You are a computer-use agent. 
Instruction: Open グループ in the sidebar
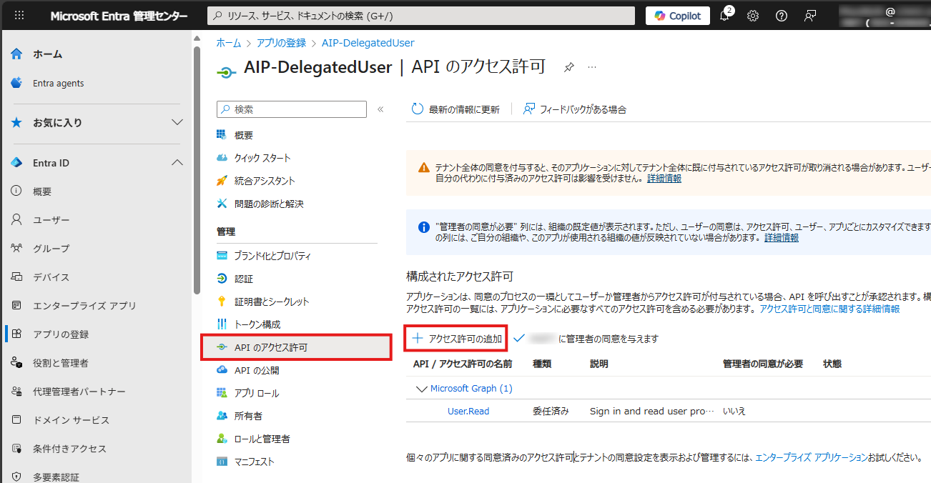point(51,249)
